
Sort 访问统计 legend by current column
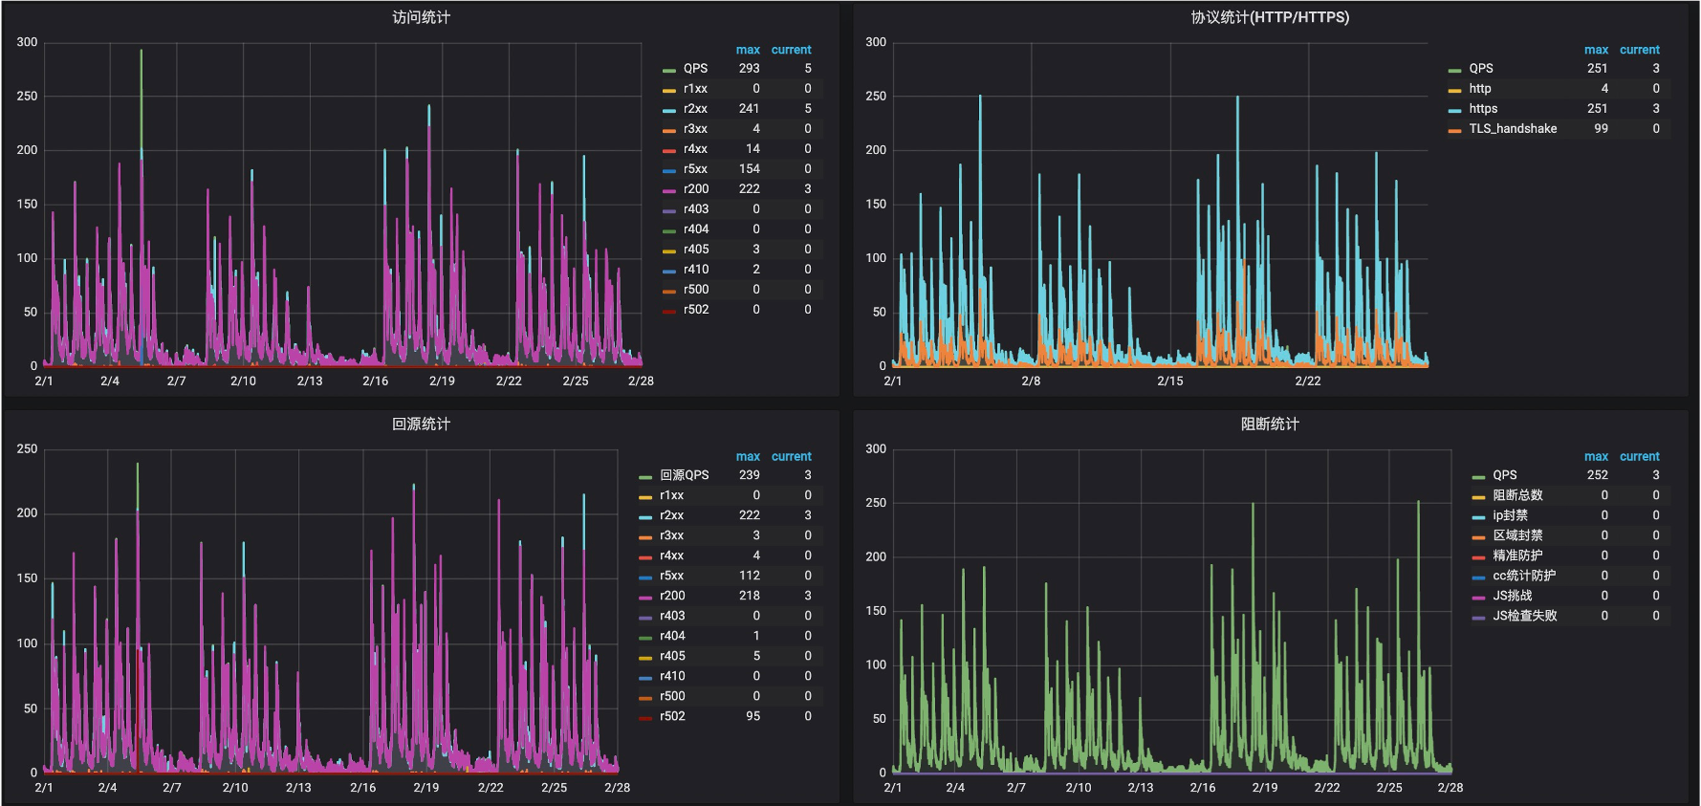pyautogui.click(x=791, y=50)
